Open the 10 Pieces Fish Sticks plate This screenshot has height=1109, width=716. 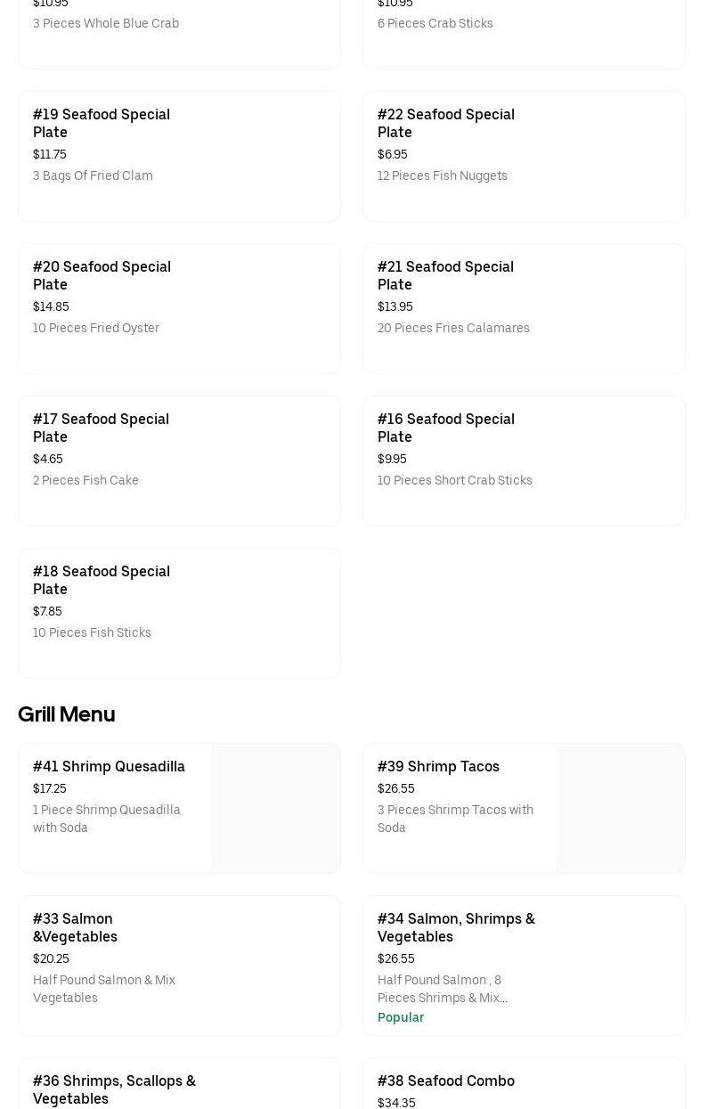point(179,613)
